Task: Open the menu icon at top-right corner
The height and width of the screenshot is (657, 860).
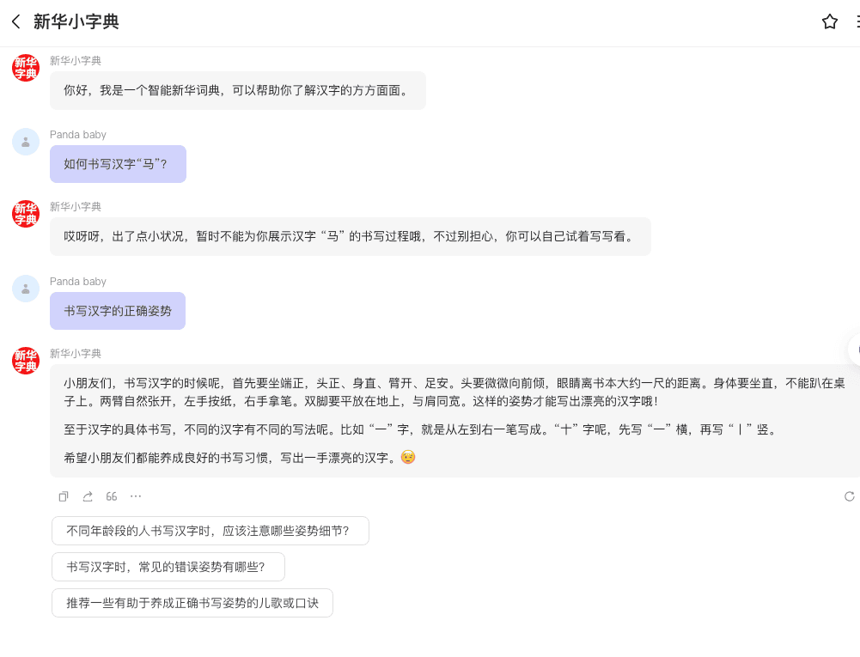Action: pos(857,21)
